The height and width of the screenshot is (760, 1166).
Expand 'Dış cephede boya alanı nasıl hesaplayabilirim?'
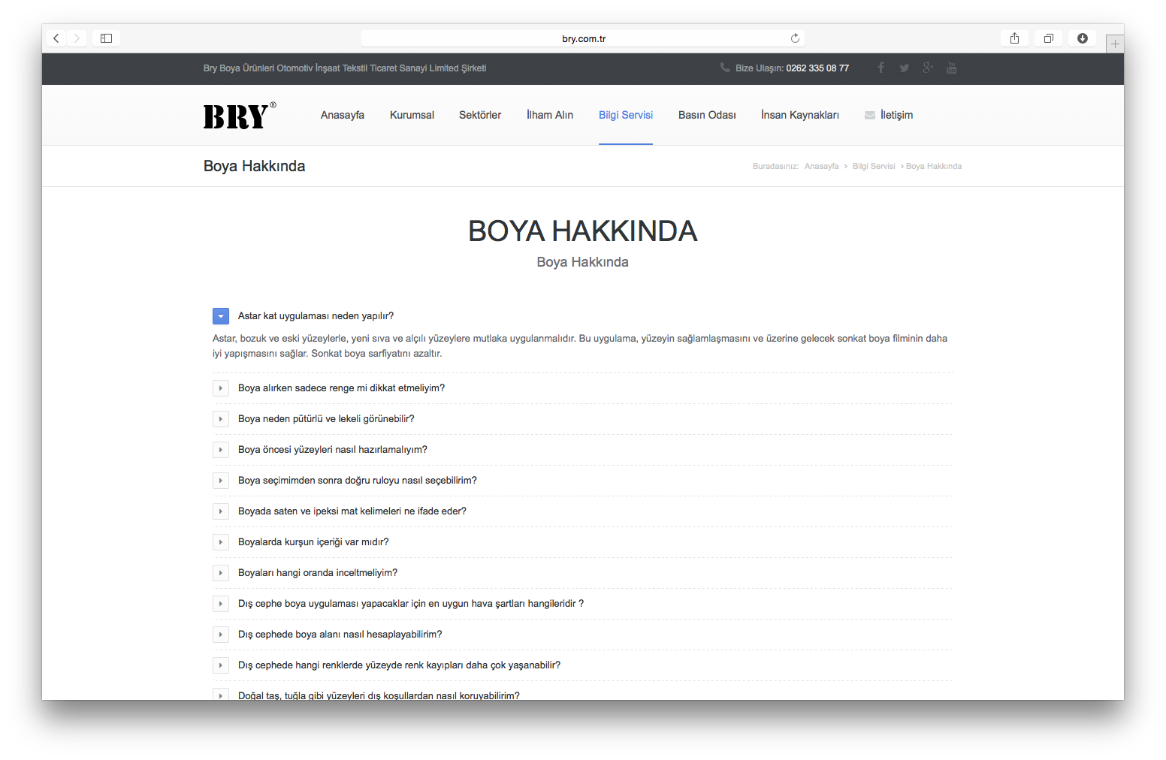click(221, 635)
